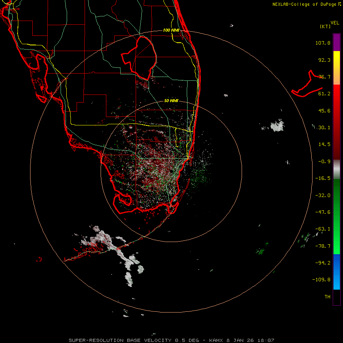
Task: Click the purple segment of velocity color bar
Action: (337, 42)
